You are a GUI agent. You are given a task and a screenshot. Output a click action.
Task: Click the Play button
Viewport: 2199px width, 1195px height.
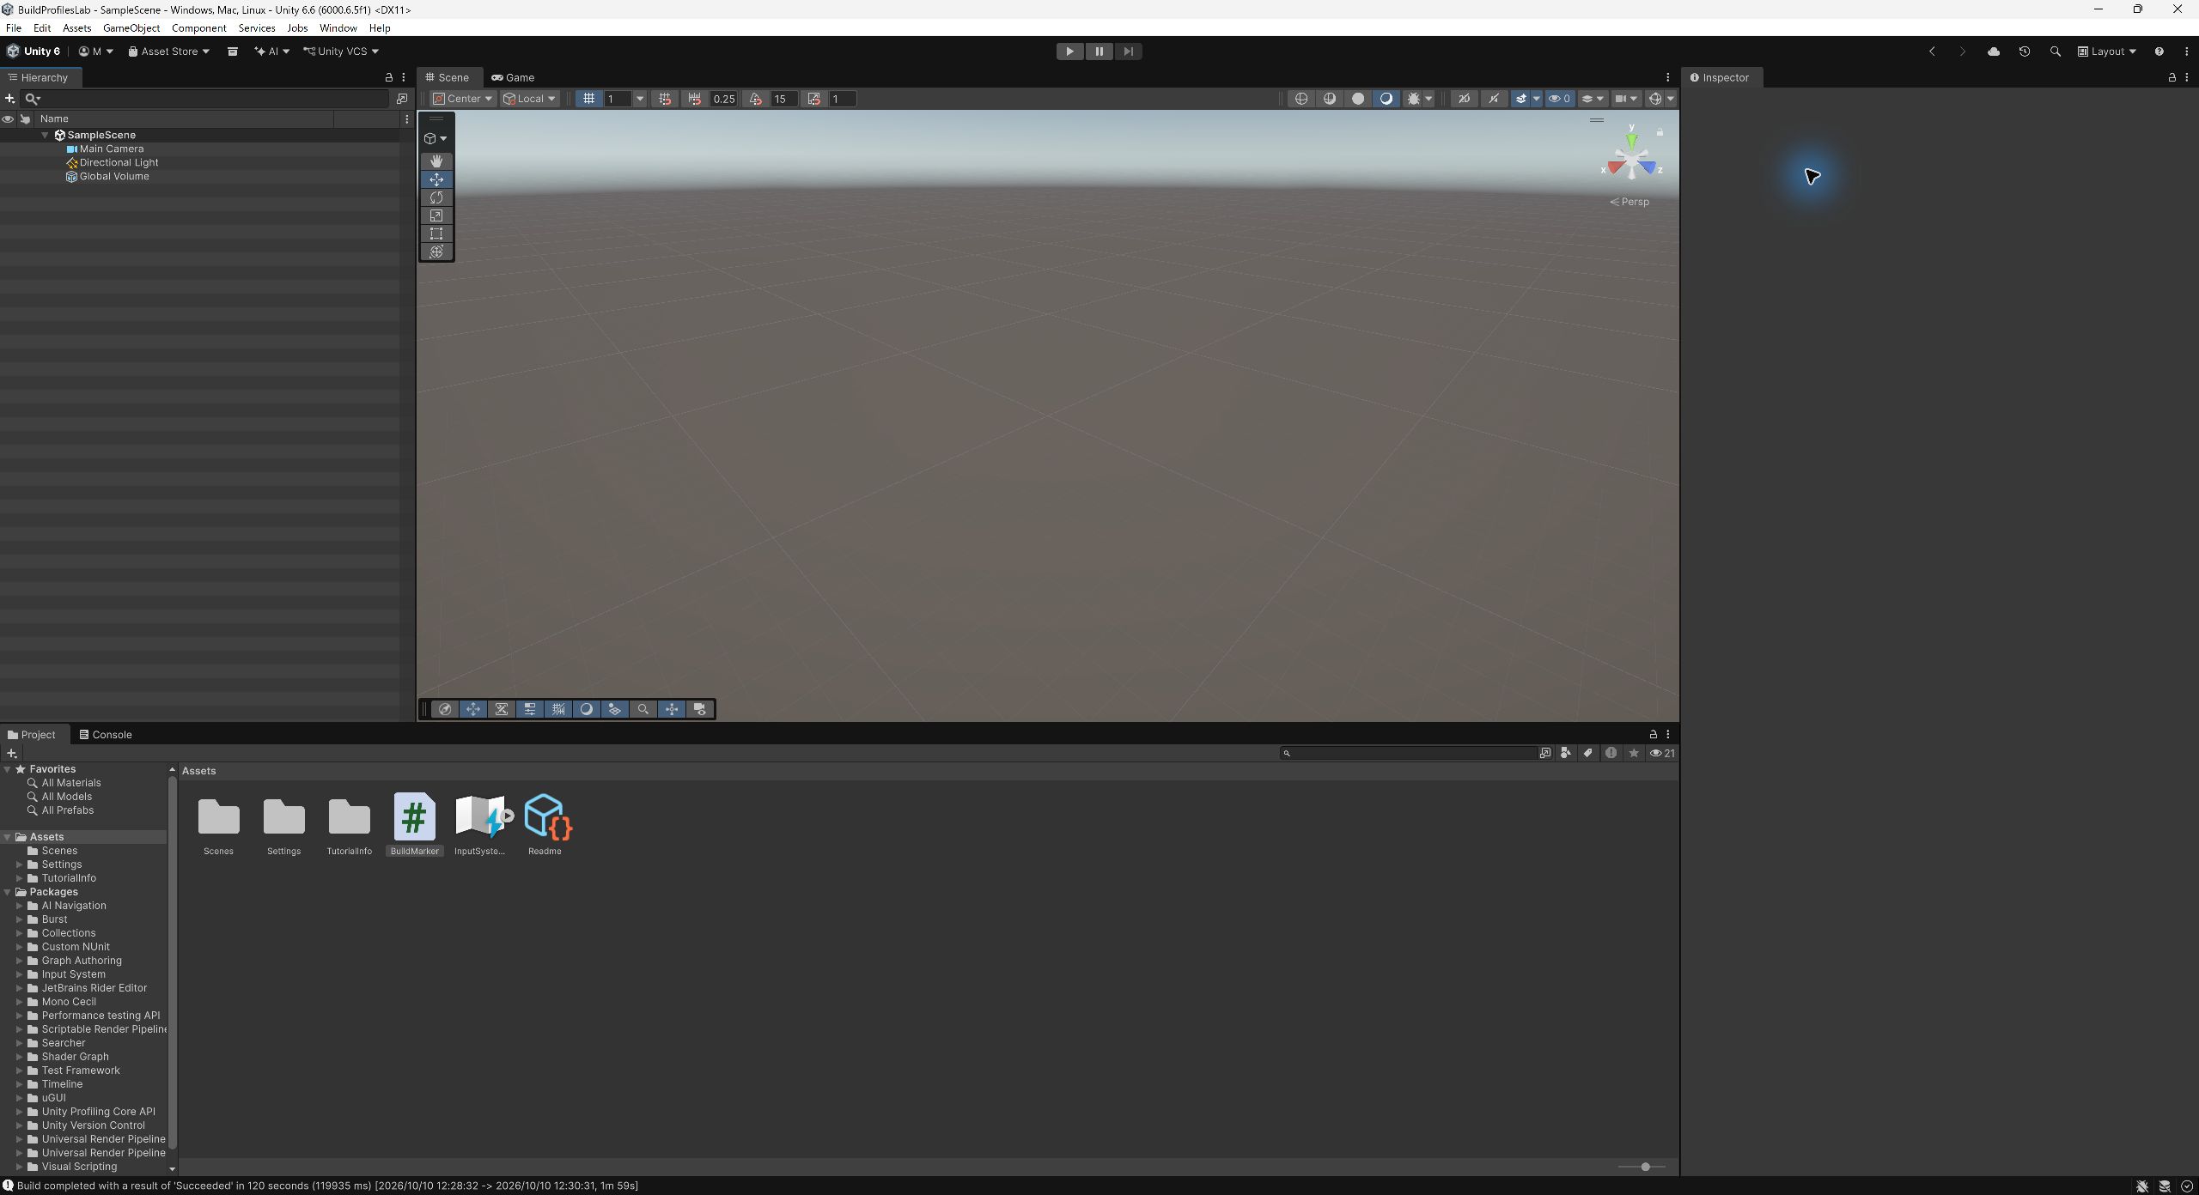[x=1069, y=52]
